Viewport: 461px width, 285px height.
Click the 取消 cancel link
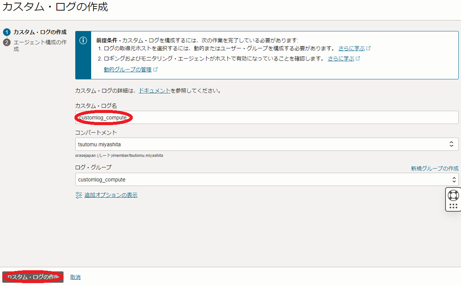[75, 277]
